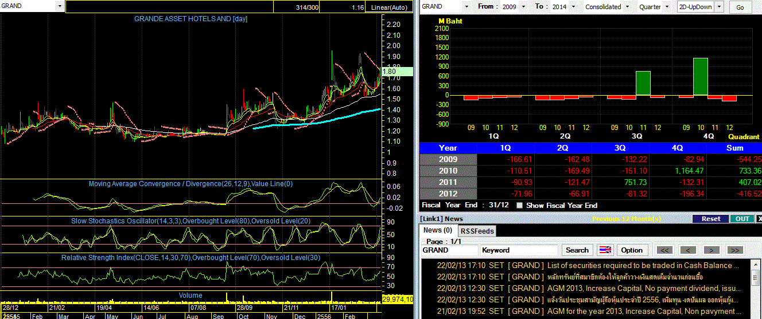
Task: Click the Quadrant axis label
Action: pyautogui.click(x=744, y=137)
